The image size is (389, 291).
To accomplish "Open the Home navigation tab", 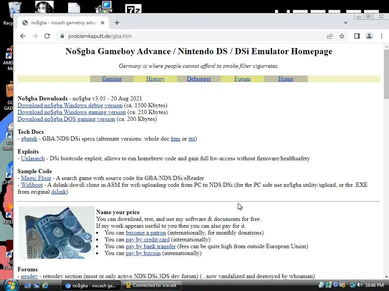I will coord(286,79).
